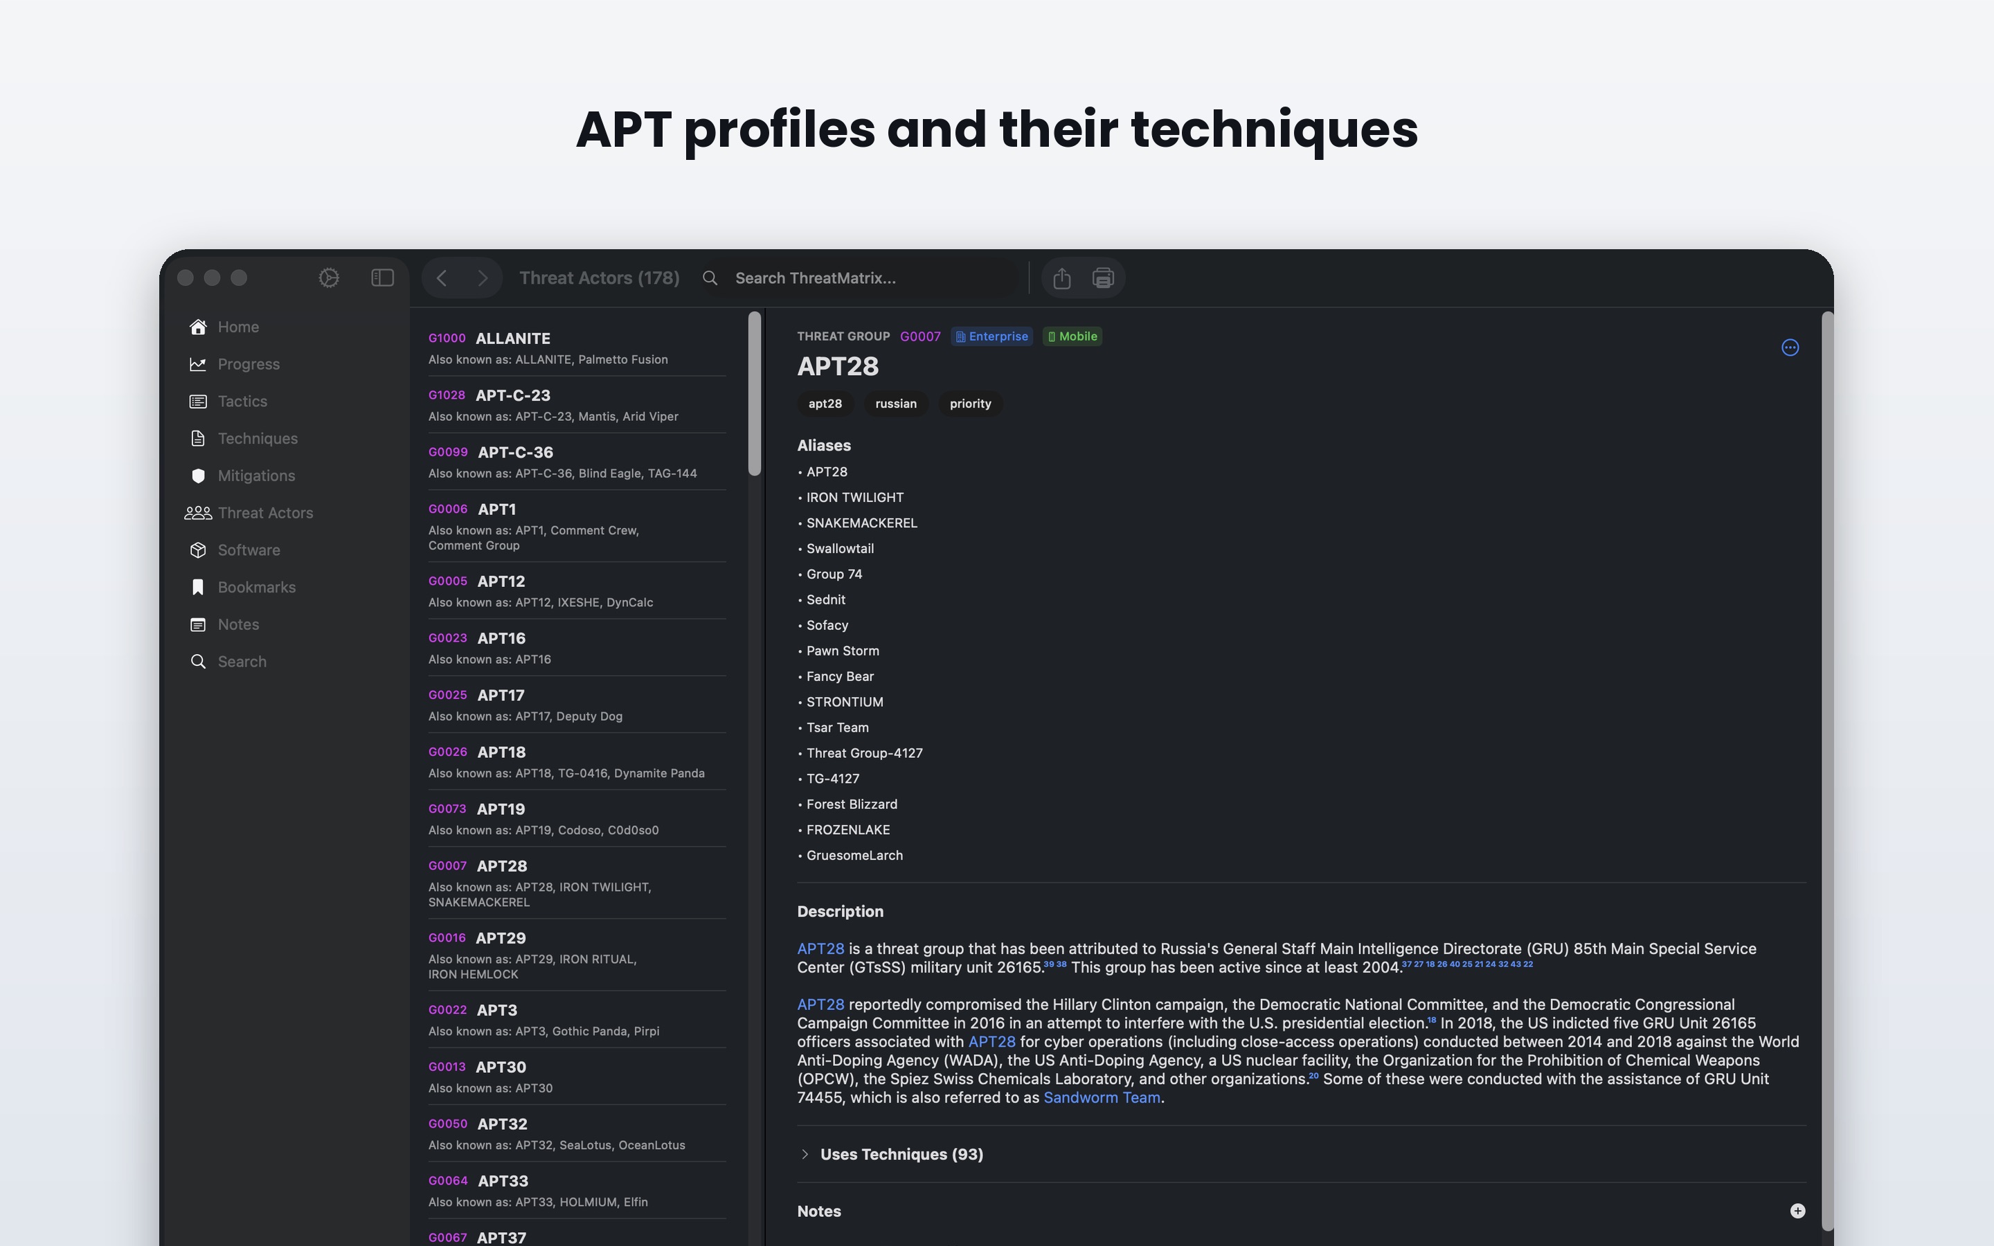Viewport: 1994px width, 1246px height.
Task: Select APT1 Comment Crew entry
Action: click(577, 526)
